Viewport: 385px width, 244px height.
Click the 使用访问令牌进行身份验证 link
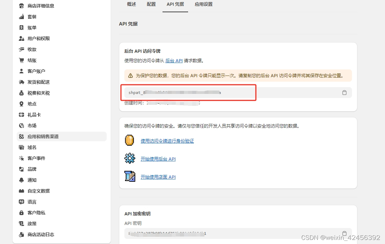point(167,140)
